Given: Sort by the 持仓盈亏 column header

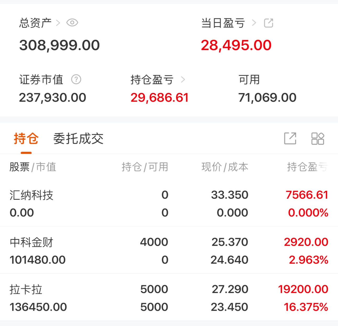Looking at the screenshot, I should [x=307, y=167].
